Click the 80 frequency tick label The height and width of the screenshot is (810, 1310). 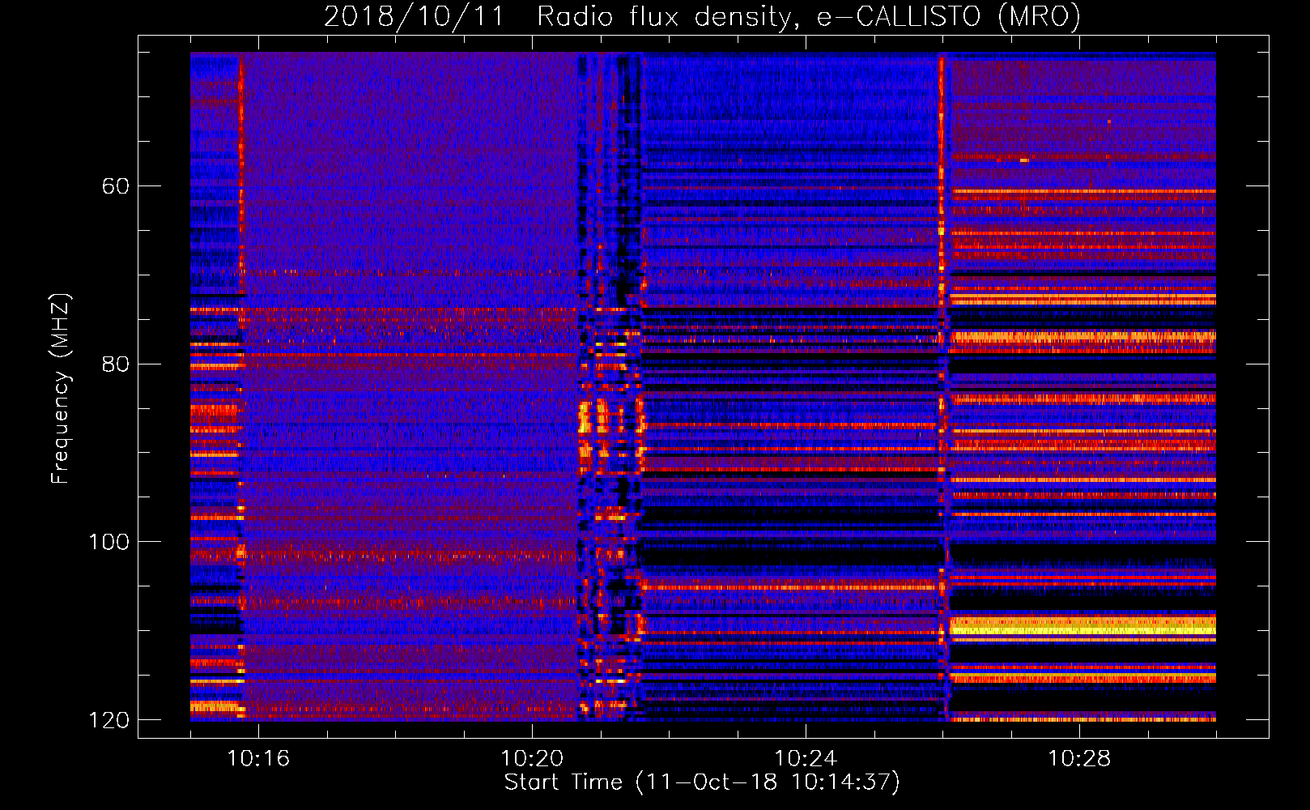(116, 364)
